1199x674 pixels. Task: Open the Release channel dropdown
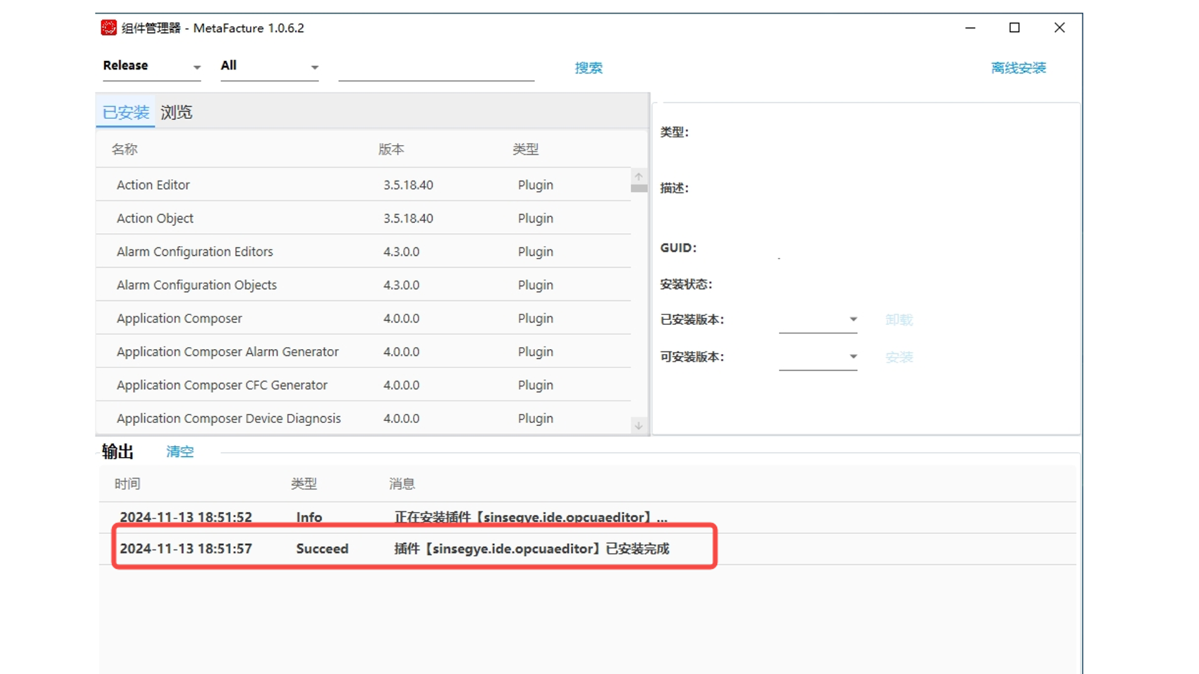point(151,66)
